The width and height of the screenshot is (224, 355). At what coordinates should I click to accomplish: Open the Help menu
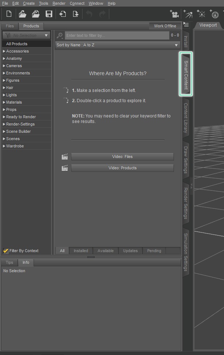111,3
